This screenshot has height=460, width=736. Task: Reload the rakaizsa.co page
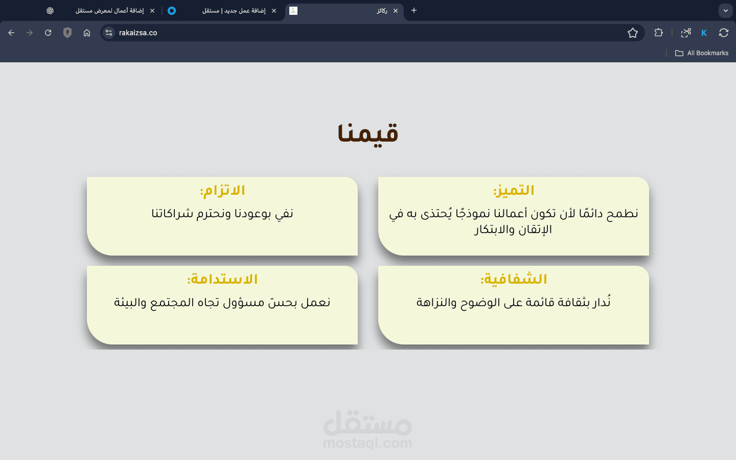[x=48, y=33]
